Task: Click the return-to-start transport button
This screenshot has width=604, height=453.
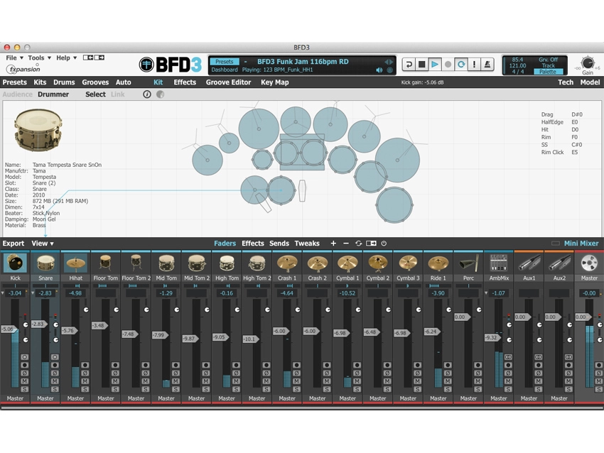Action: click(409, 65)
